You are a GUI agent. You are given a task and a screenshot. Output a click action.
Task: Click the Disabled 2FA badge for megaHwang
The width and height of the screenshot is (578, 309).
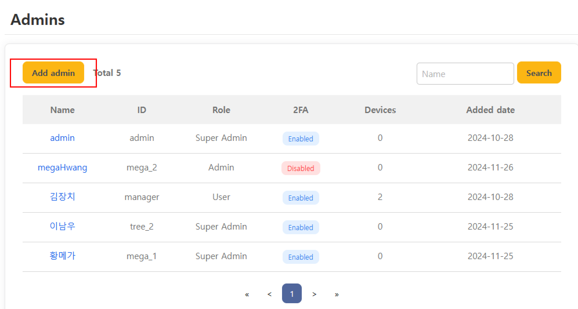point(301,168)
